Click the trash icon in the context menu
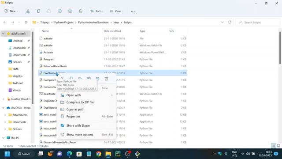Screen dimensions: 282x159 tap(106, 79)
